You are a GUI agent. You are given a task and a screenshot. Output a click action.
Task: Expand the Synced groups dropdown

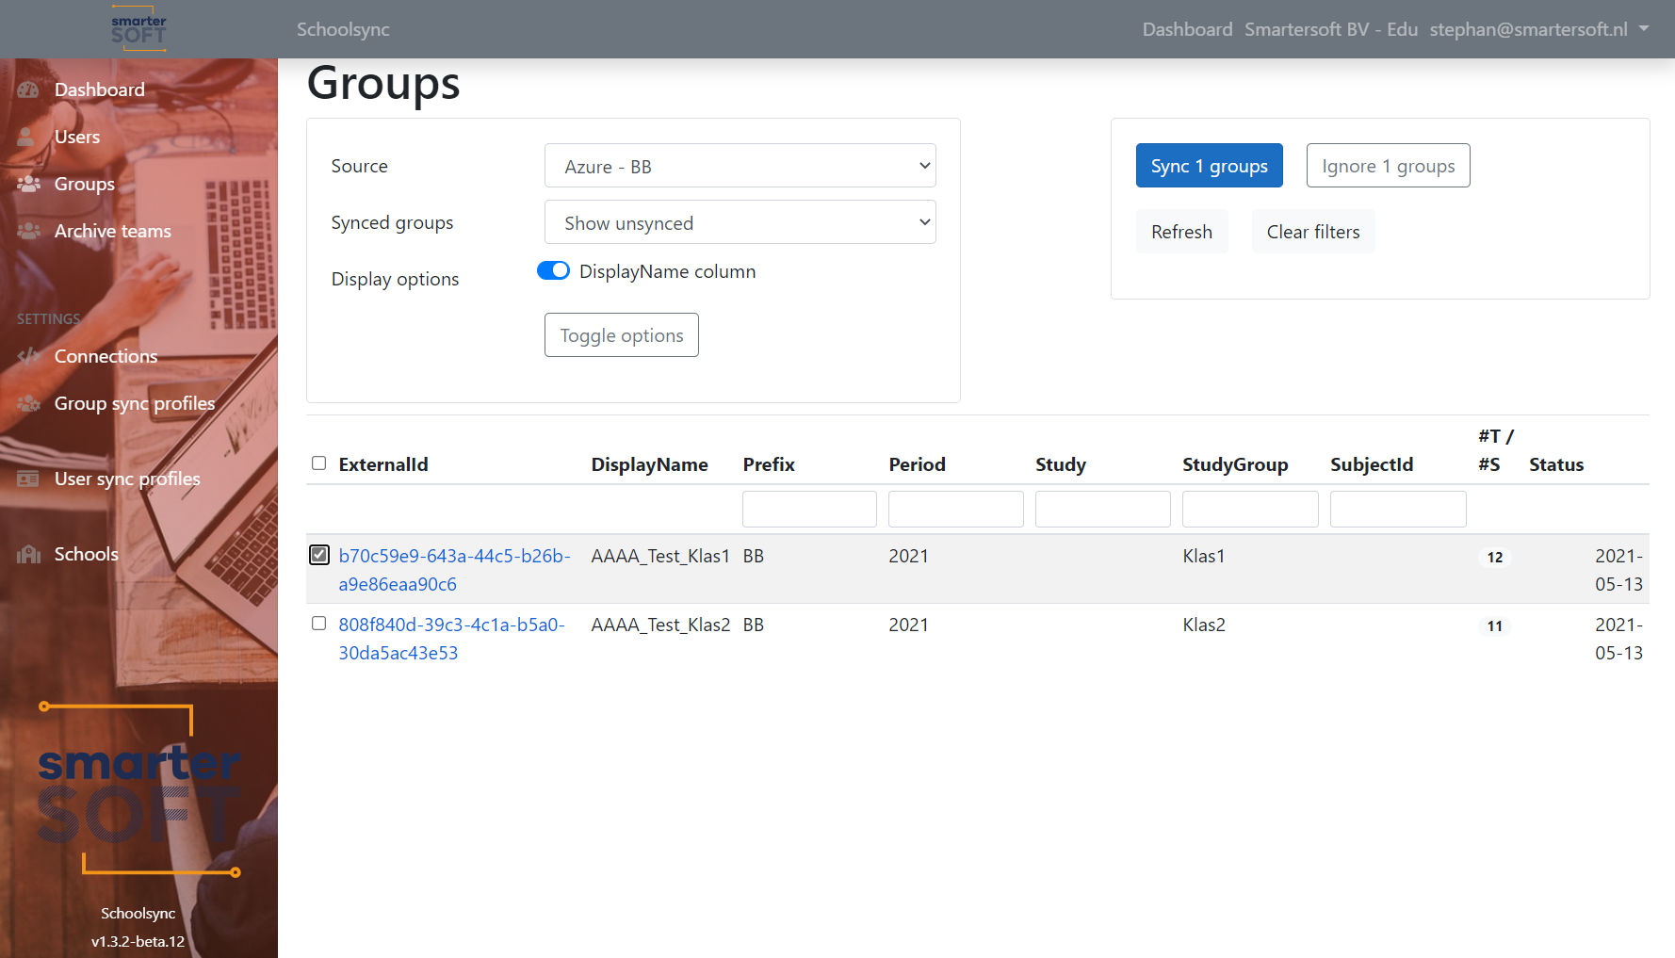(x=740, y=222)
